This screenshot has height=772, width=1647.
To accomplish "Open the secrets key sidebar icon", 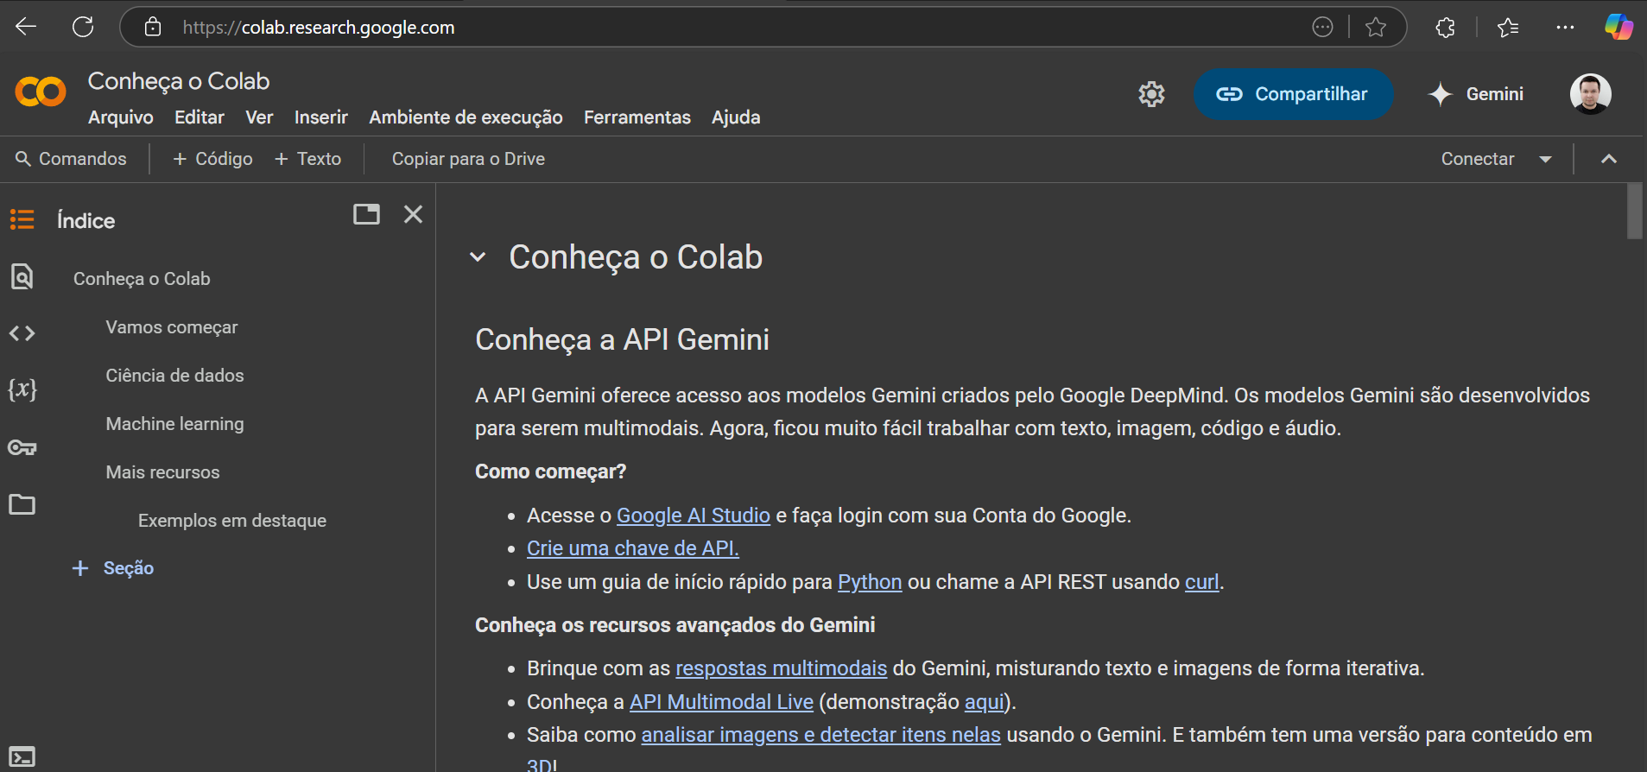I will [x=22, y=447].
